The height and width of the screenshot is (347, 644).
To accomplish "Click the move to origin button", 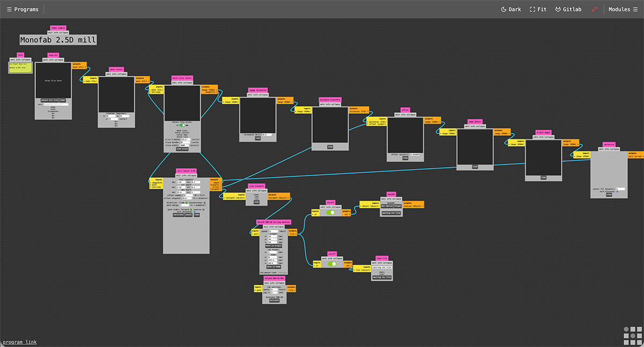I will (x=274, y=245).
